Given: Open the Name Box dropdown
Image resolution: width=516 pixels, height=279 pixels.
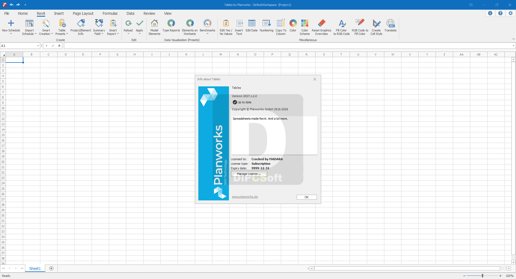Looking at the screenshot, I should 38,46.
